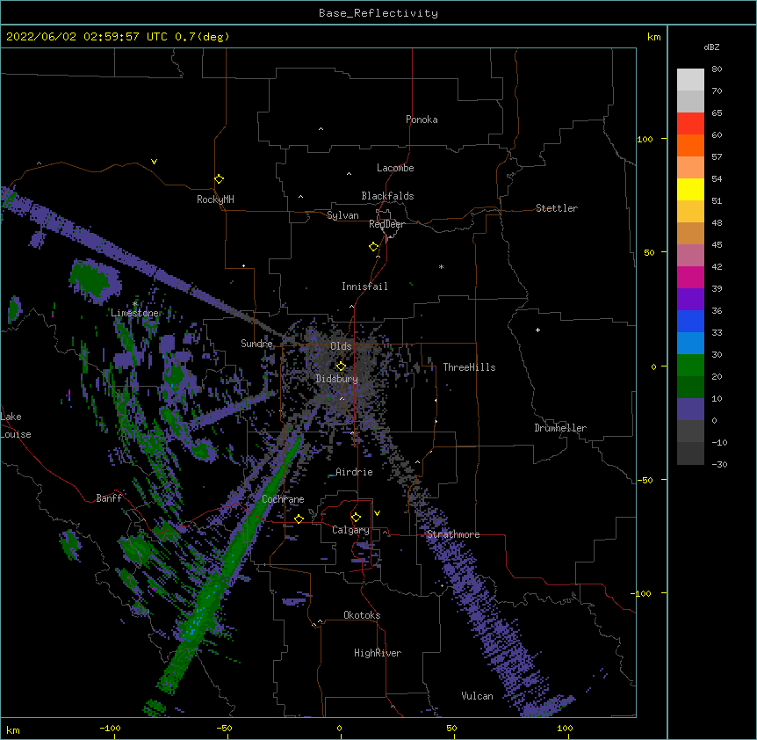Image resolution: width=757 pixels, height=740 pixels.
Task: Click yellow V marker northwest of RockyMH
Action: pos(154,162)
